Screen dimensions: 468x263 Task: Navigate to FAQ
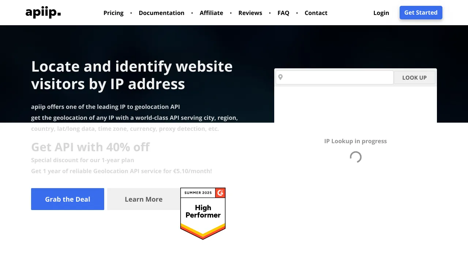(x=283, y=13)
